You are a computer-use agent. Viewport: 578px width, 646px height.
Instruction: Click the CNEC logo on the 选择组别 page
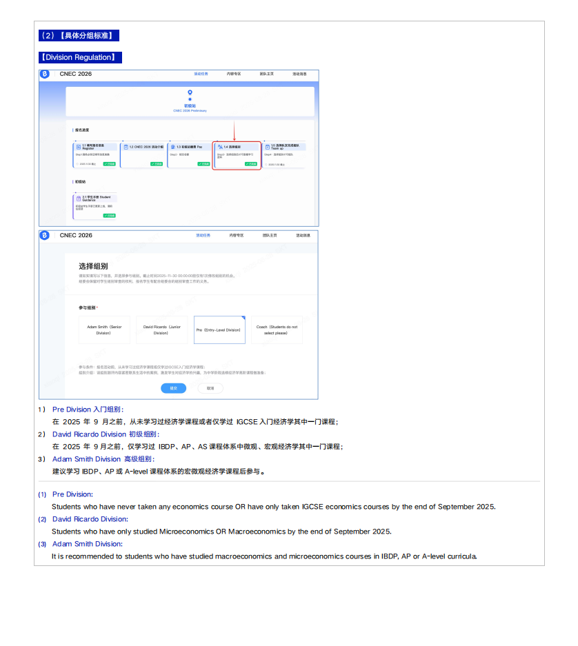pyautogui.click(x=45, y=236)
